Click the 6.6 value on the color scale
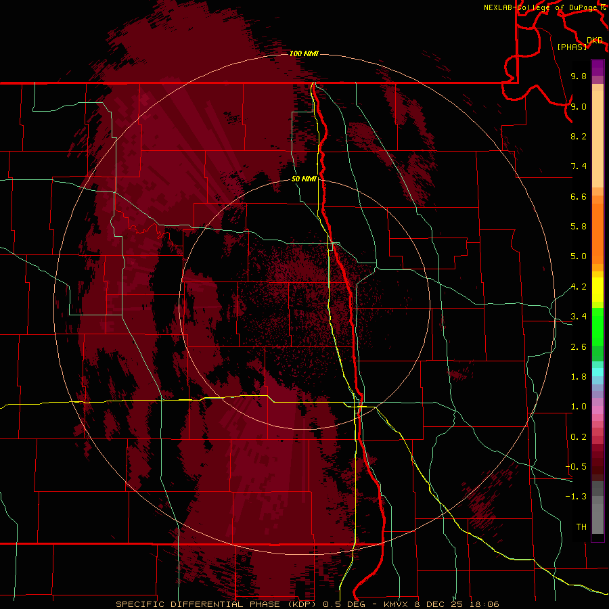This screenshot has height=609, width=609. (579, 196)
